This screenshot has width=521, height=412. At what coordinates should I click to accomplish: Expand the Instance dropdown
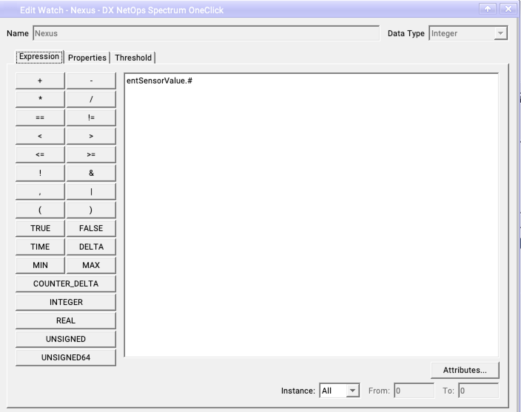point(339,391)
